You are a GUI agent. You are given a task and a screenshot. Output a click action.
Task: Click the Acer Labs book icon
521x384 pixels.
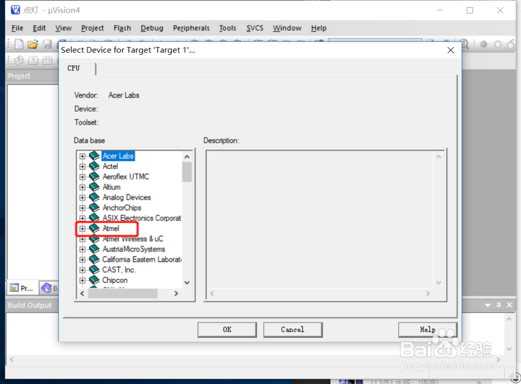94,155
